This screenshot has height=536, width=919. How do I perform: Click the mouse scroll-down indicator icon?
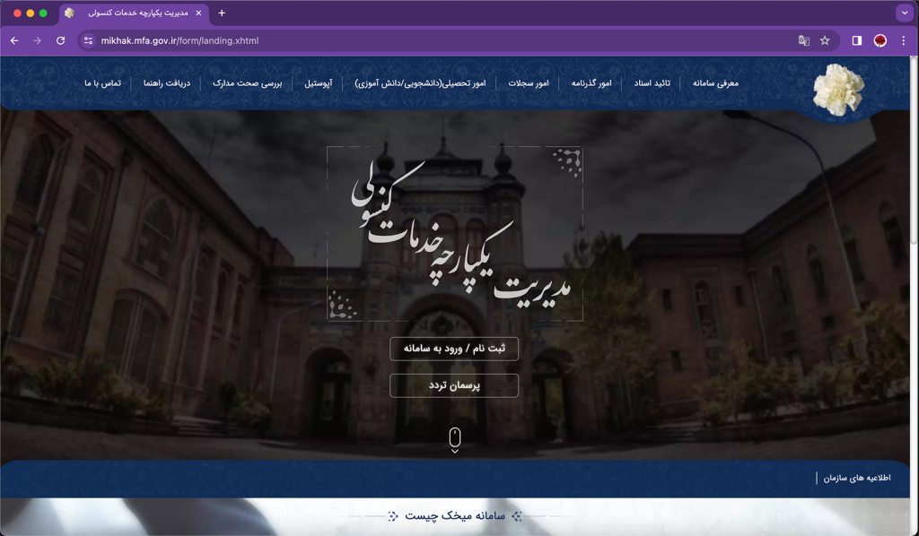[x=455, y=439]
